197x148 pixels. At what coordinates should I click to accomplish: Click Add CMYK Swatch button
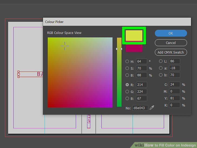[x=171, y=52]
